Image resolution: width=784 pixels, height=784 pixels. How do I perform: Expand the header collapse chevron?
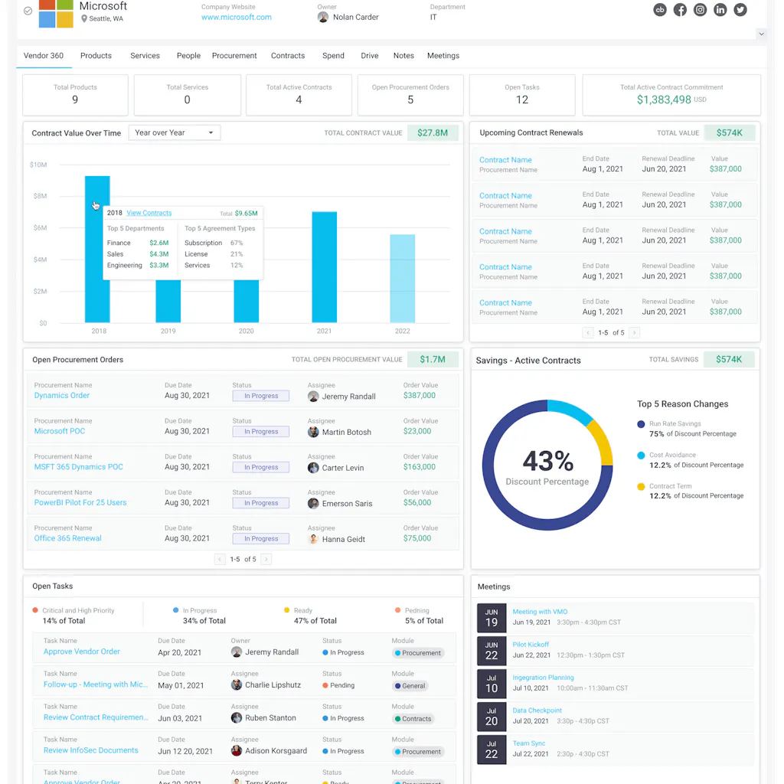pos(760,34)
